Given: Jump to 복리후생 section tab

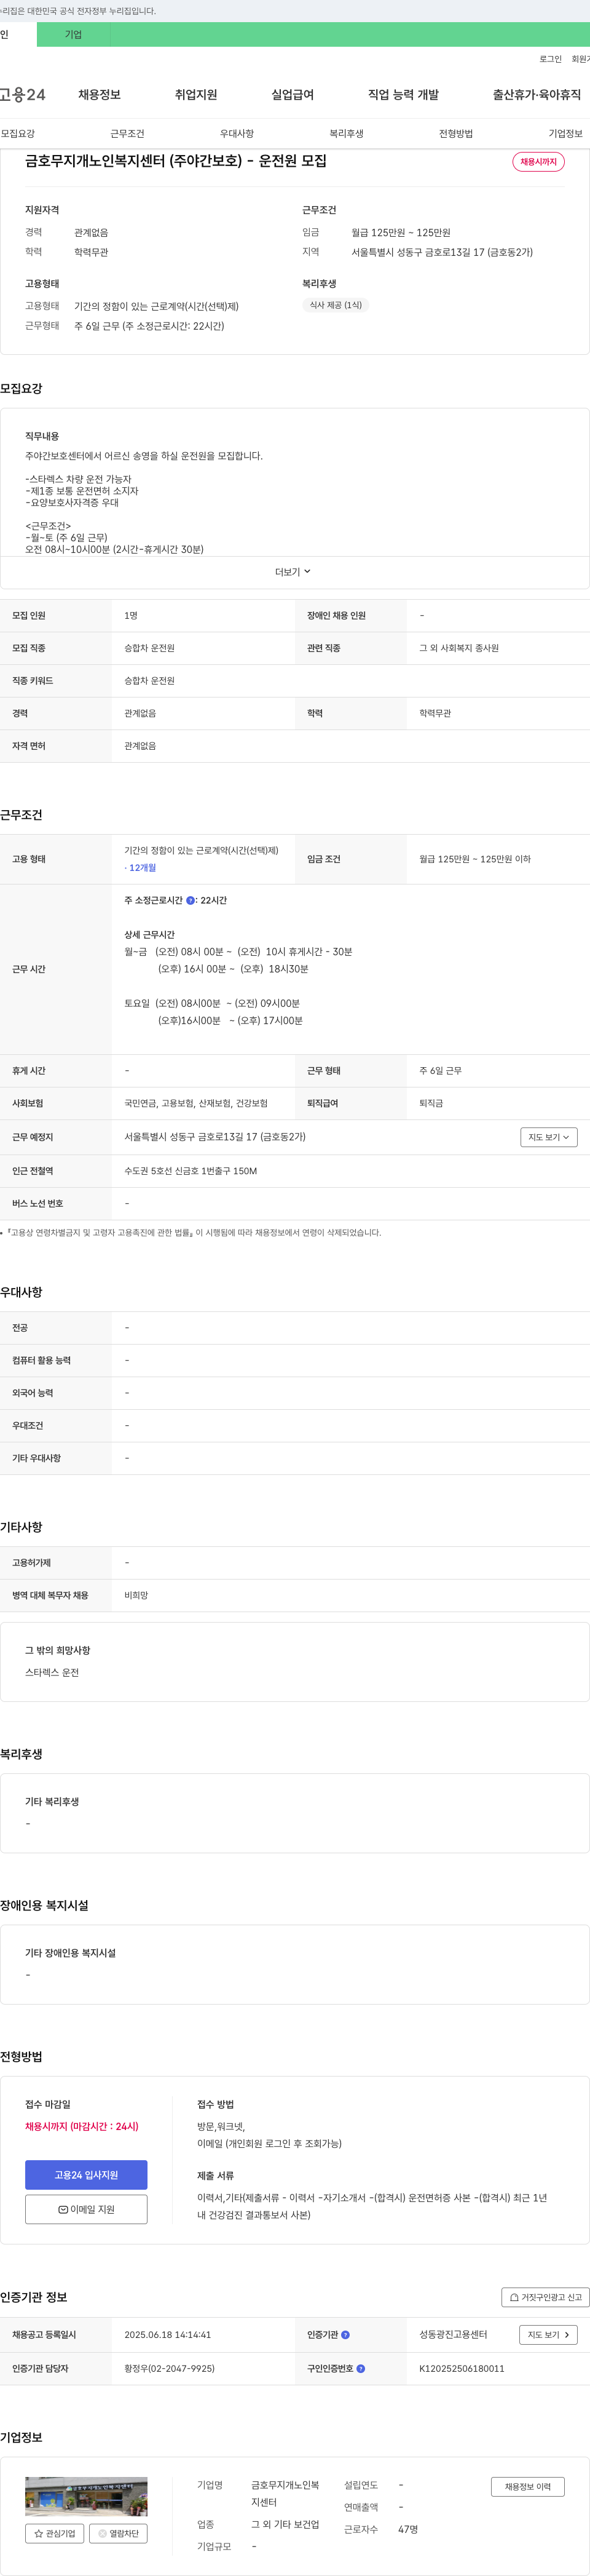Looking at the screenshot, I should point(346,134).
